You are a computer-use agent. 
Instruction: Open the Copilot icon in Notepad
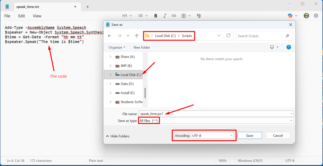(x=290, y=16)
